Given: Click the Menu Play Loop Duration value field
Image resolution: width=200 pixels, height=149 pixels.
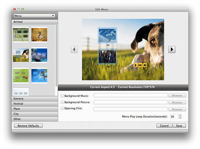Looking at the screenshot, I should click(174, 116).
